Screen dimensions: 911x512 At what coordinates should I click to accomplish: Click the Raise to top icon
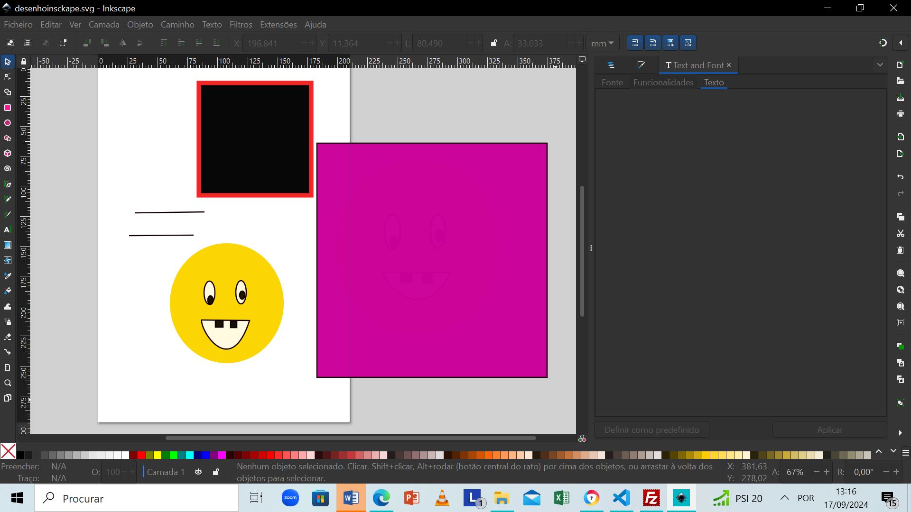pyautogui.click(x=164, y=43)
